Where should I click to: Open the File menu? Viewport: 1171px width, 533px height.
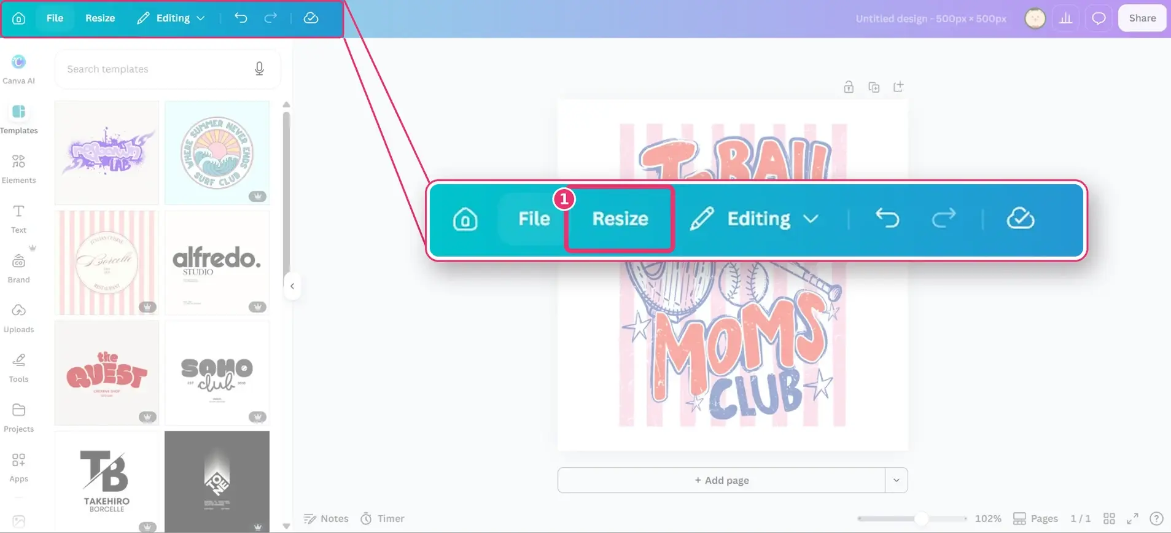55,18
